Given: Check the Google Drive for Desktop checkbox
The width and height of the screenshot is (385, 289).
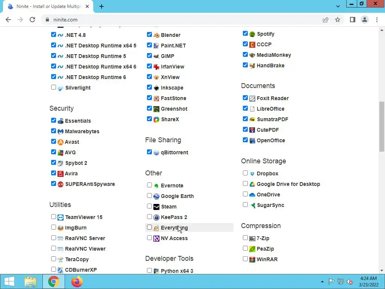Looking at the screenshot, I should coord(245,184).
